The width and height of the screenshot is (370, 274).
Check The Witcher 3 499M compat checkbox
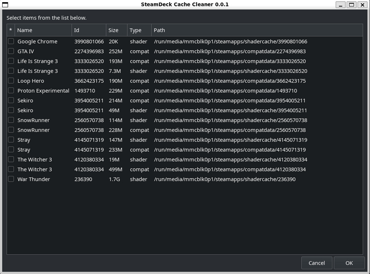coord(11,169)
